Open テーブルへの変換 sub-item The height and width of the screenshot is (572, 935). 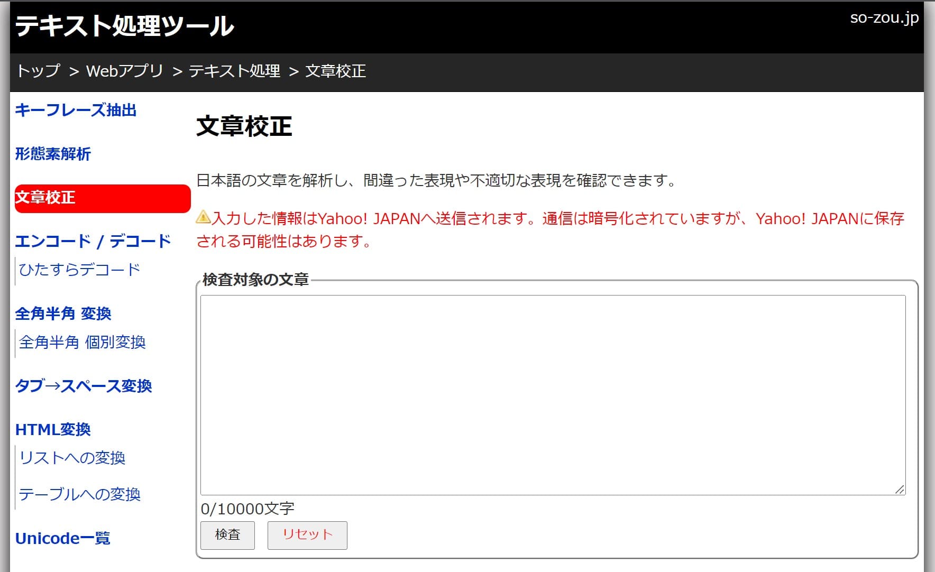(x=79, y=494)
